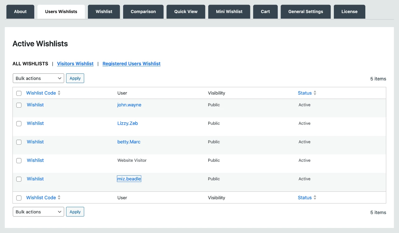This screenshot has height=233, width=399.
Task: Open the Mini Wishlist tab
Action: (229, 12)
